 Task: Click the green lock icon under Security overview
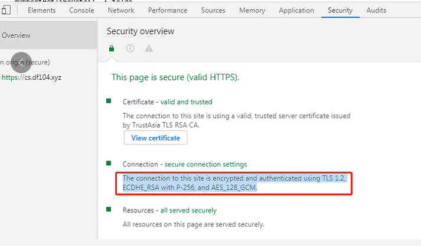[112, 48]
